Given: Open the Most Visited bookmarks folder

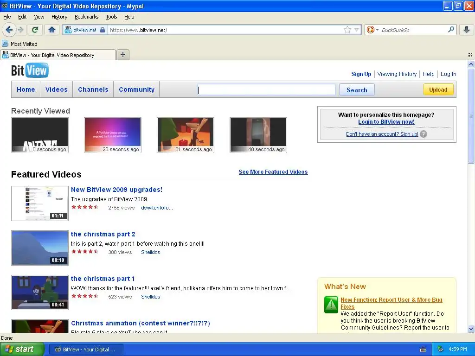Looking at the screenshot, I should pyautogui.click(x=20, y=44).
